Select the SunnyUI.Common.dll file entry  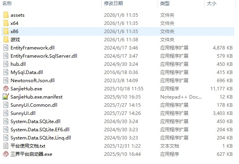(34, 105)
